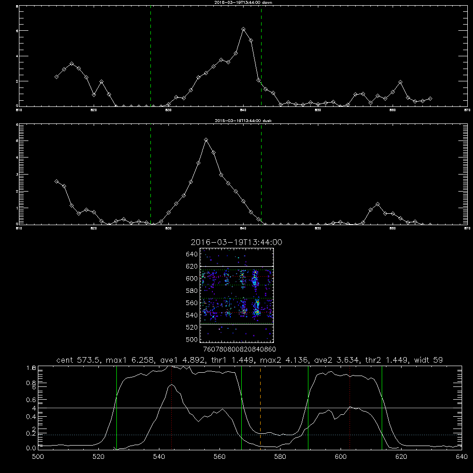Click x-axis label '580' of the bottom plot
Viewport: 473px width, 473px height.
click(x=280, y=457)
